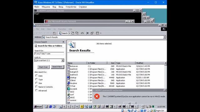The width and height of the screenshot is (200, 112).
Task: Close the os2ss.exe error dialog
Action: point(165,90)
